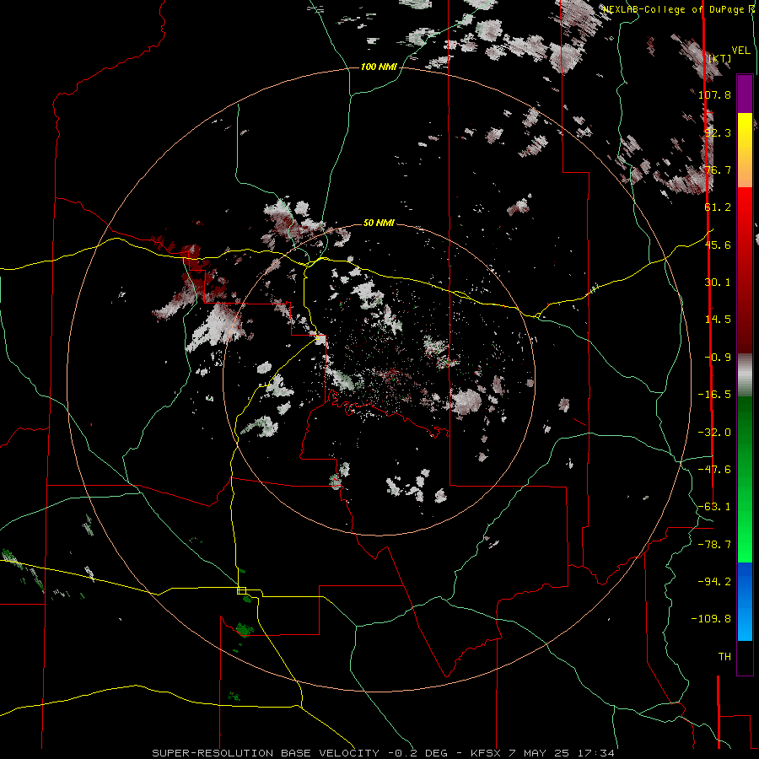Click the 14.5 scale value
The height and width of the screenshot is (759, 759).
point(718,320)
